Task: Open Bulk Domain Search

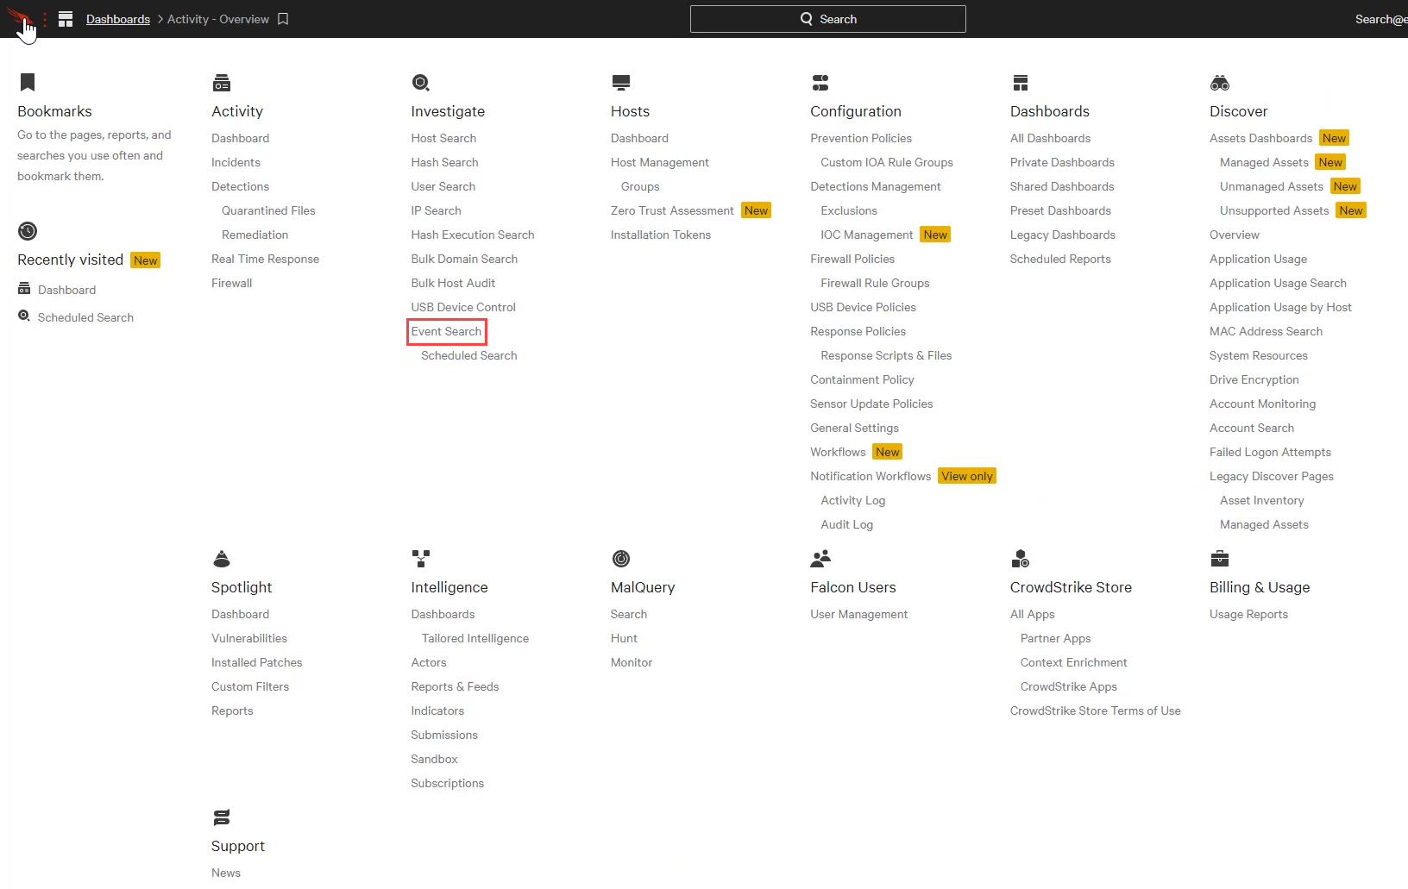Action: [x=464, y=259]
